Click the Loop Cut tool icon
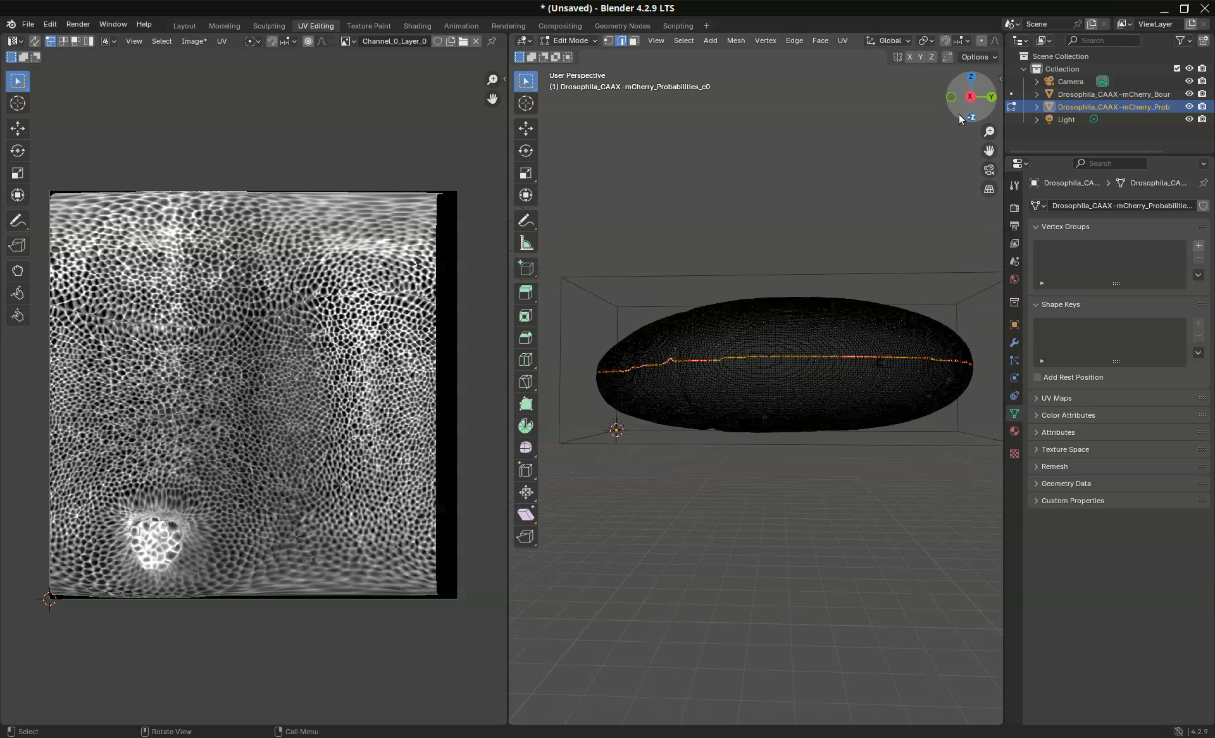The width and height of the screenshot is (1215, 738). pos(525,360)
